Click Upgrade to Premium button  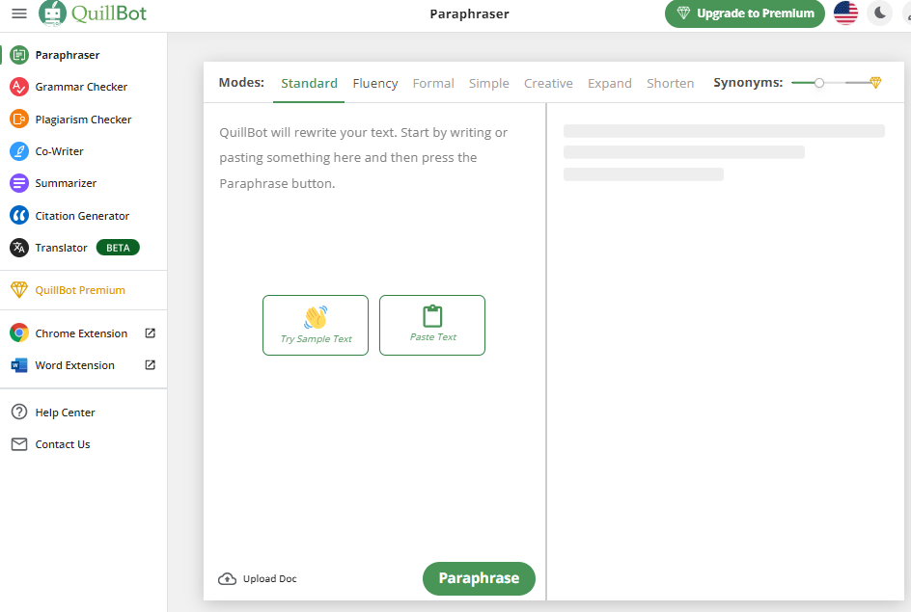click(745, 13)
